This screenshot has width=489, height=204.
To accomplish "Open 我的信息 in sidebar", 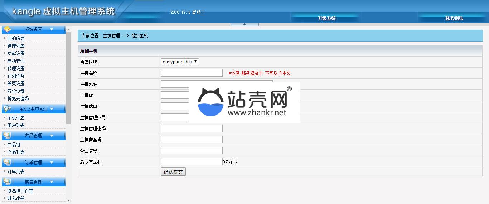I will pyautogui.click(x=16, y=38).
